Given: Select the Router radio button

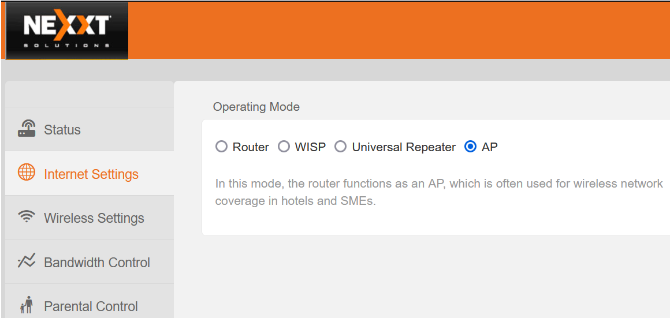Looking at the screenshot, I should (221, 147).
